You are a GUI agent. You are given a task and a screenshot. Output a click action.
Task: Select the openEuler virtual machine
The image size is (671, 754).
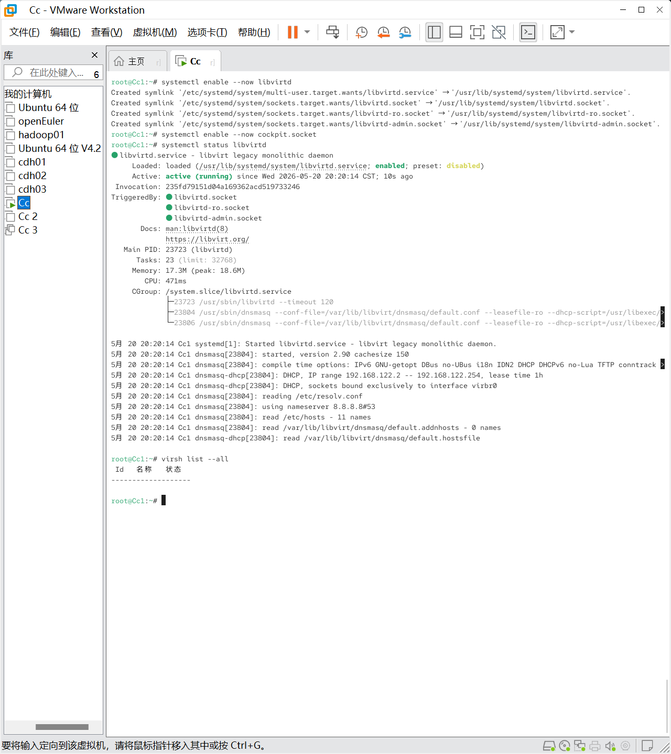click(x=41, y=121)
